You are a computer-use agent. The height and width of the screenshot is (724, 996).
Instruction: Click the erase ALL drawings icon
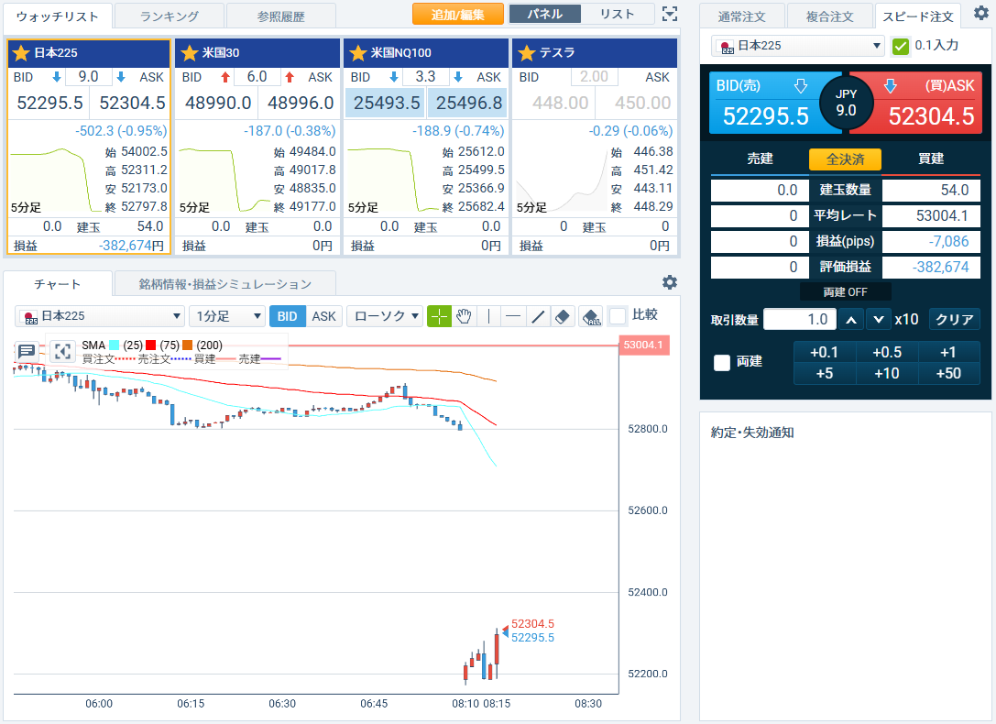pos(591,316)
